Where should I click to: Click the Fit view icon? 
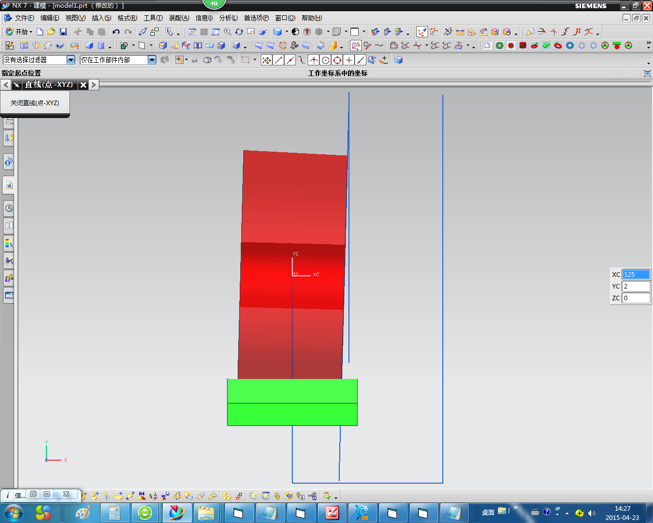pos(192,32)
